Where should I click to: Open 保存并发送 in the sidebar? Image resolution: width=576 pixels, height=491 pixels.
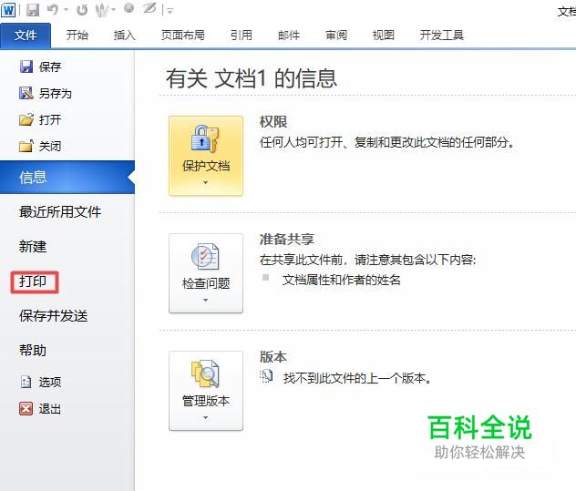click(x=54, y=316)
